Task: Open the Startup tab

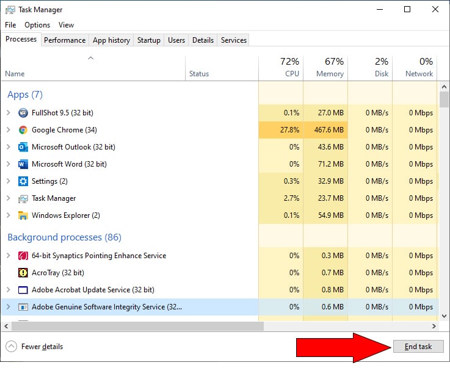Action: coord(148,40)
